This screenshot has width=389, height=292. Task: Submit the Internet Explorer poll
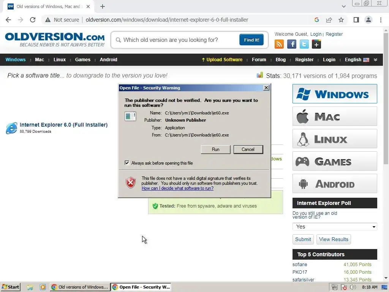pos(303,240)
